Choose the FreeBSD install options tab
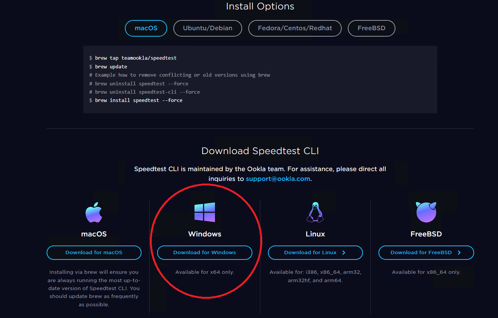Viewport: 498px width, 318px height. coord(371,28)
